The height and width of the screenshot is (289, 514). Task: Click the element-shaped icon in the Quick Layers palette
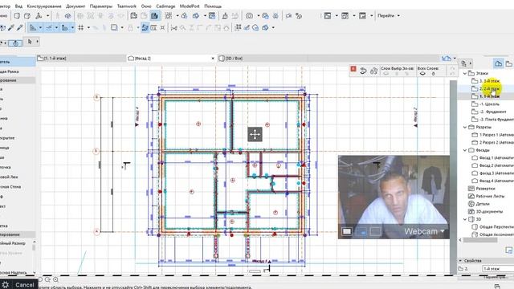click(373, 71)
